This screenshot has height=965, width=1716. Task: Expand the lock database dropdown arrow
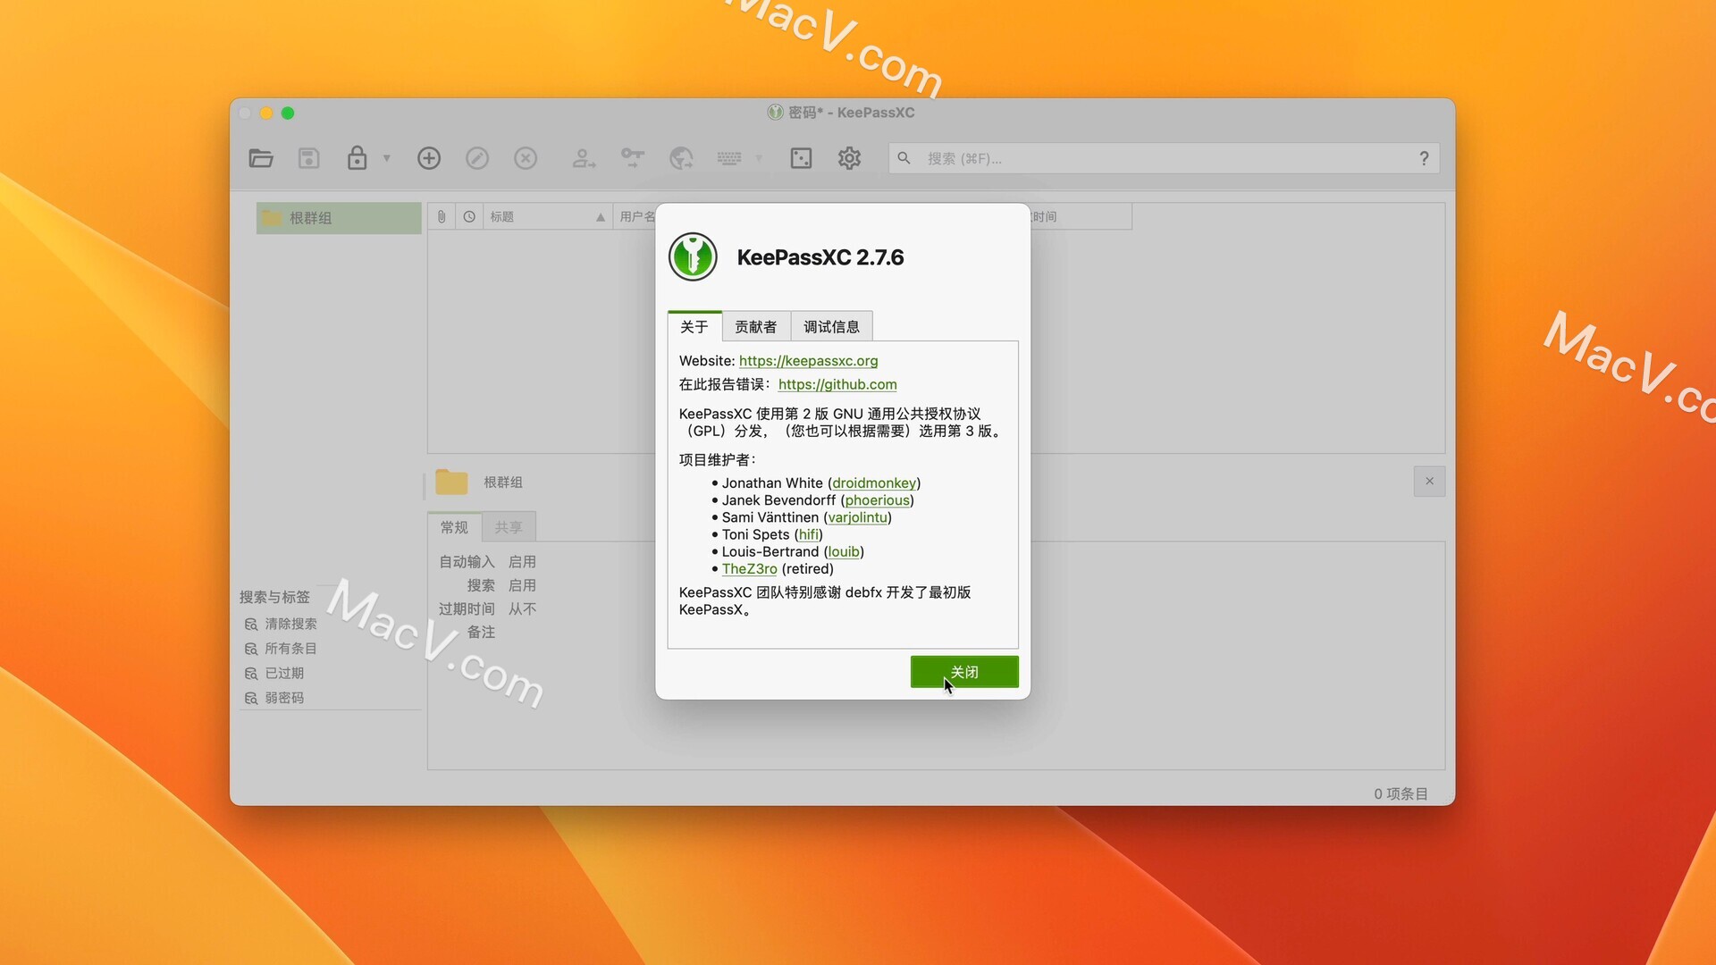pyautogui.click(x=387, y=158)
